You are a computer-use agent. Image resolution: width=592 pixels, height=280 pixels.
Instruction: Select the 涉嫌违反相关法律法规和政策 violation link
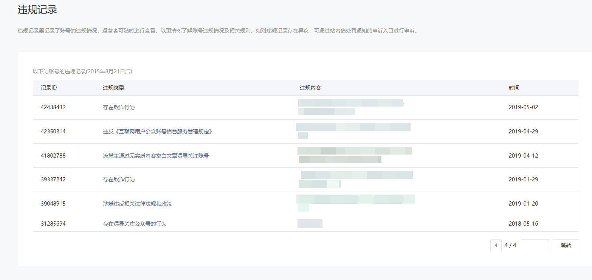[137, 204]
